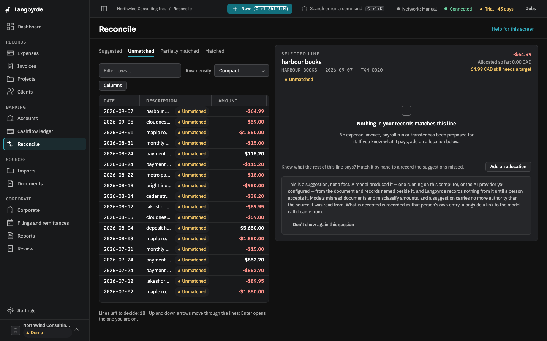Screen dimensions: 547x341
Task: Select the 2026-08-19 brightline row
Action: click(184, 186)
